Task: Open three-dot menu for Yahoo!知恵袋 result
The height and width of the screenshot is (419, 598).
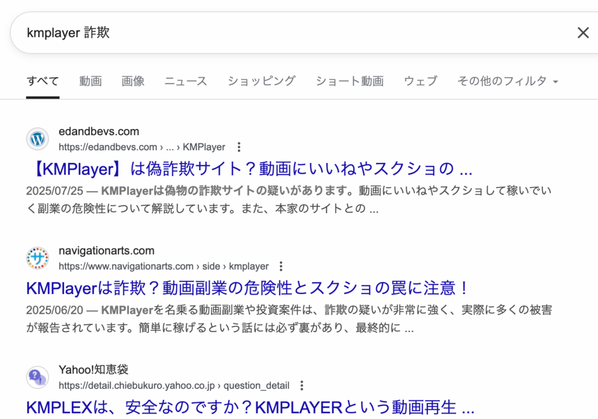Action: (x=302, y=386)
